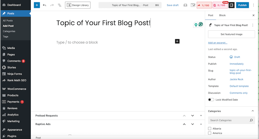
Task: Collapse the Raptive Ads panel
Action: [201, 124]
